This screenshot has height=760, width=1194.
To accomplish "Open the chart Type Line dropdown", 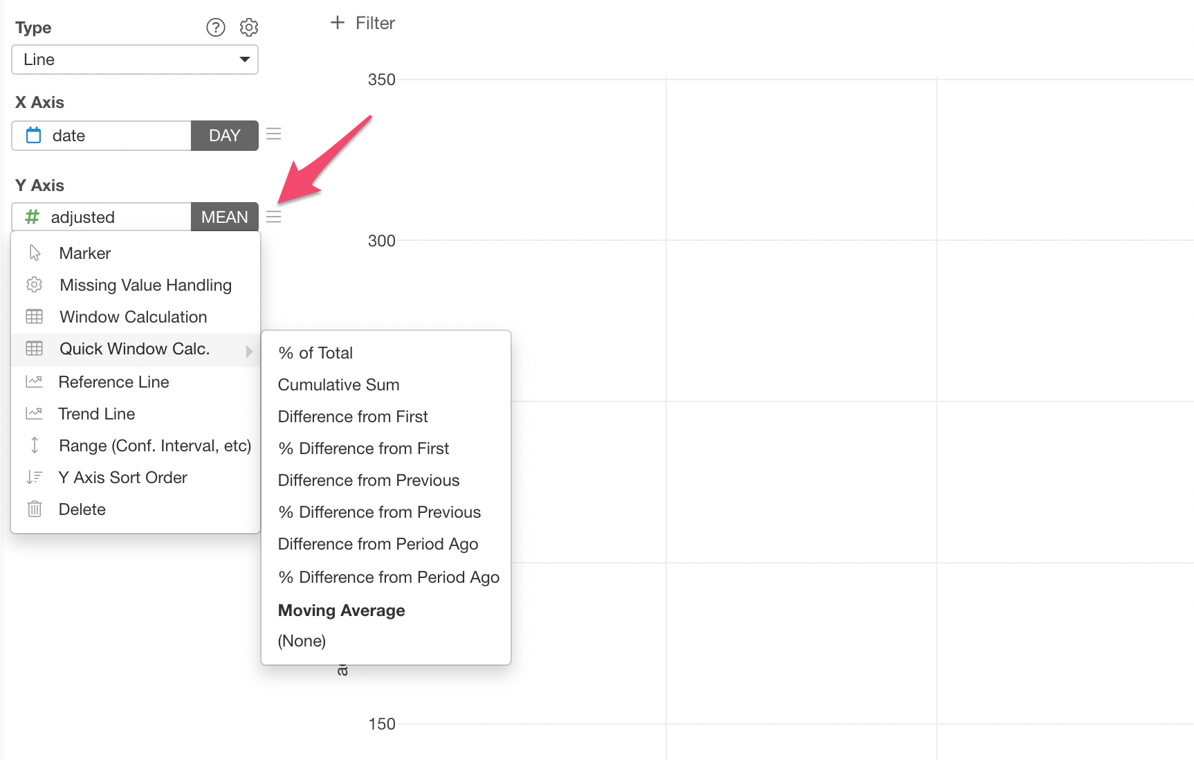I will [x=135, y=60].
